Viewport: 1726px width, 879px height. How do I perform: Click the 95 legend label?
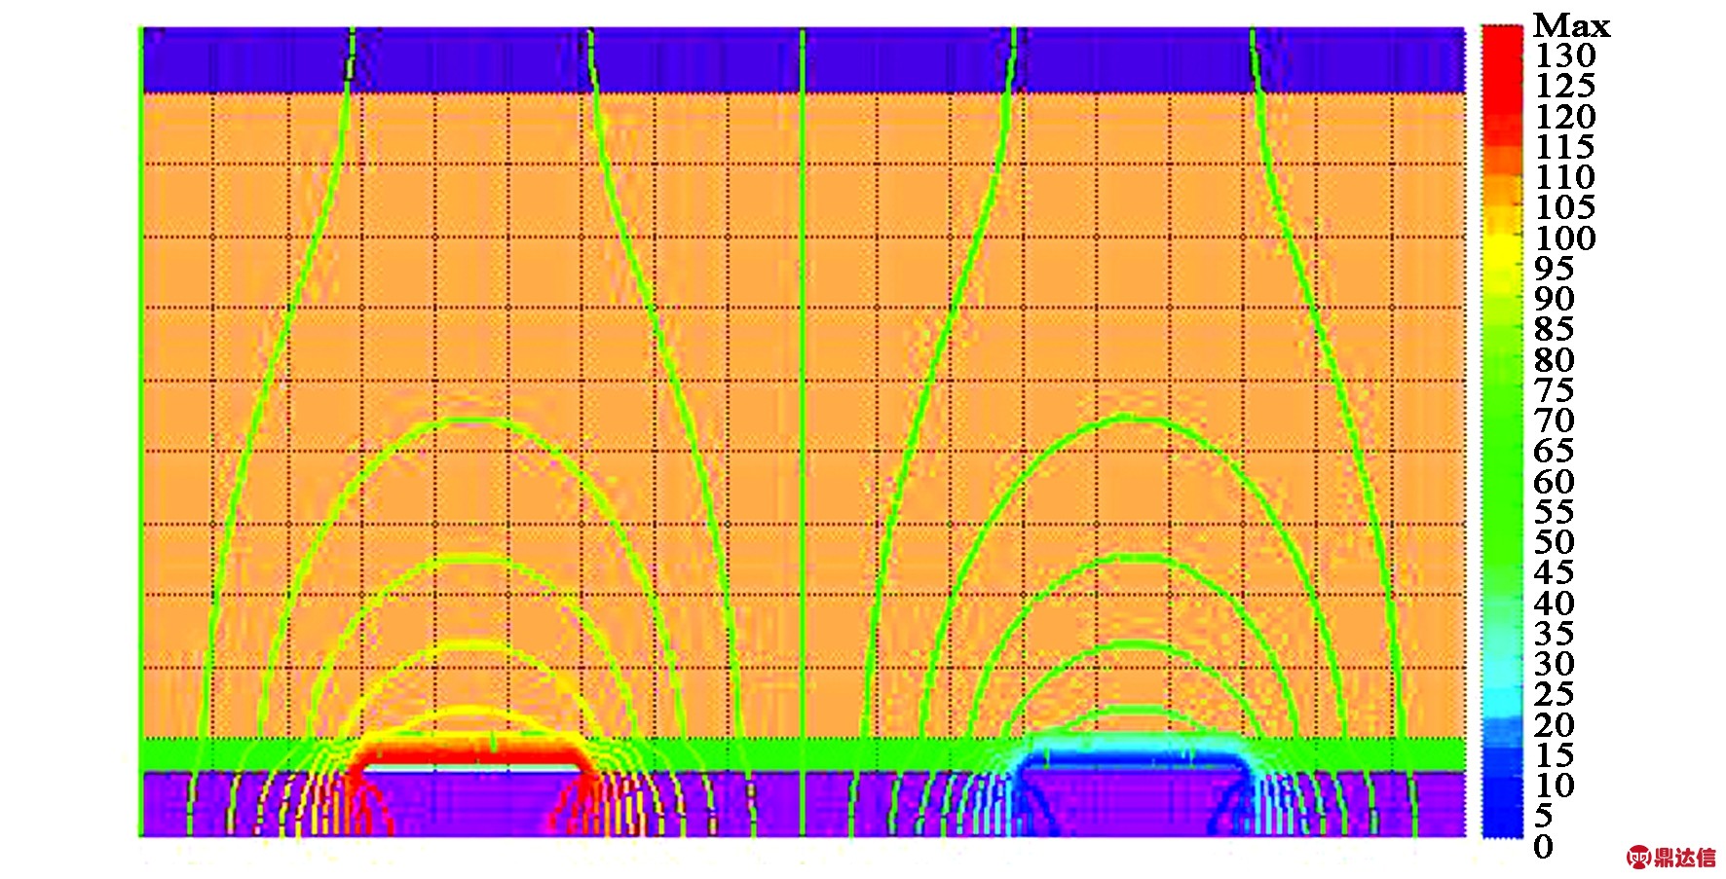tap(1554, 269)
